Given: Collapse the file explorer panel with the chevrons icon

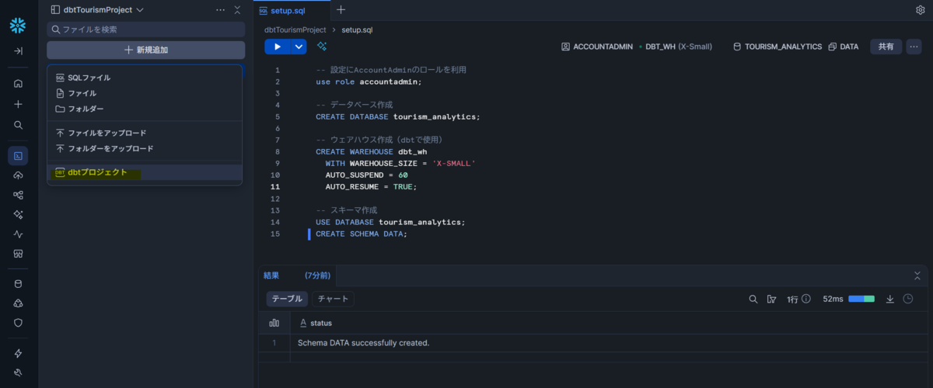Looking at the screenshot, I should (237, 10).
